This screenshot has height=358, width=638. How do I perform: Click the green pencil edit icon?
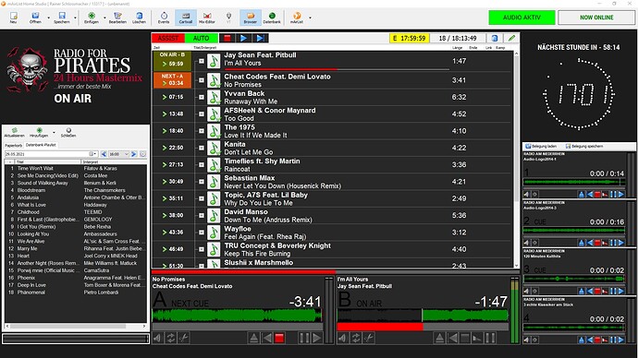click(x=511, y=38)
